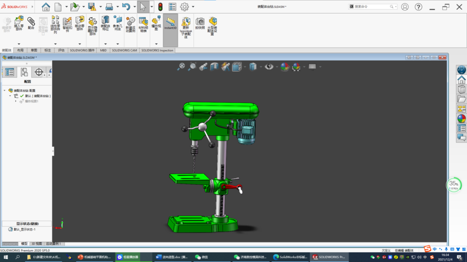This screenshot has width=467, height=262.
Task: Expand dropdown under Assembly Features
Action: point(105,44)
